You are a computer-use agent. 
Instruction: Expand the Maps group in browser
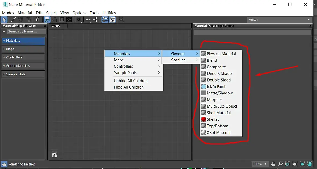(x=23, y=49)
